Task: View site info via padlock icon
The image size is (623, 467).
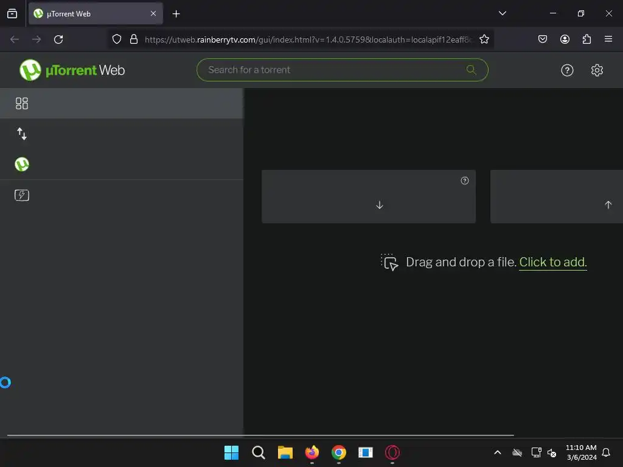Action: coord(134,40)
